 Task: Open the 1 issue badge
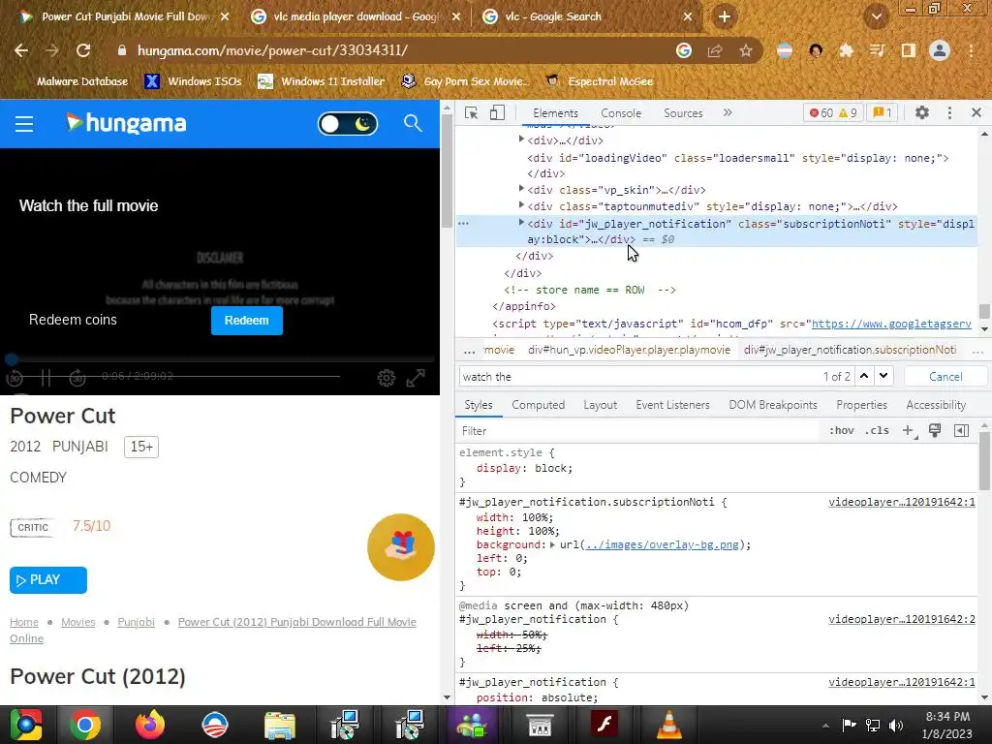tap(882, 113)
